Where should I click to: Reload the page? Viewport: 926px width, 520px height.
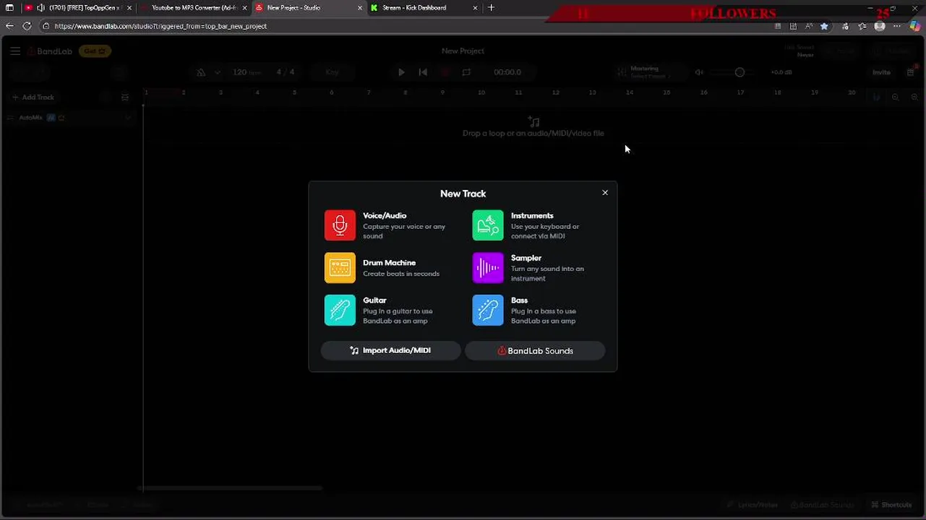(27, 26)
